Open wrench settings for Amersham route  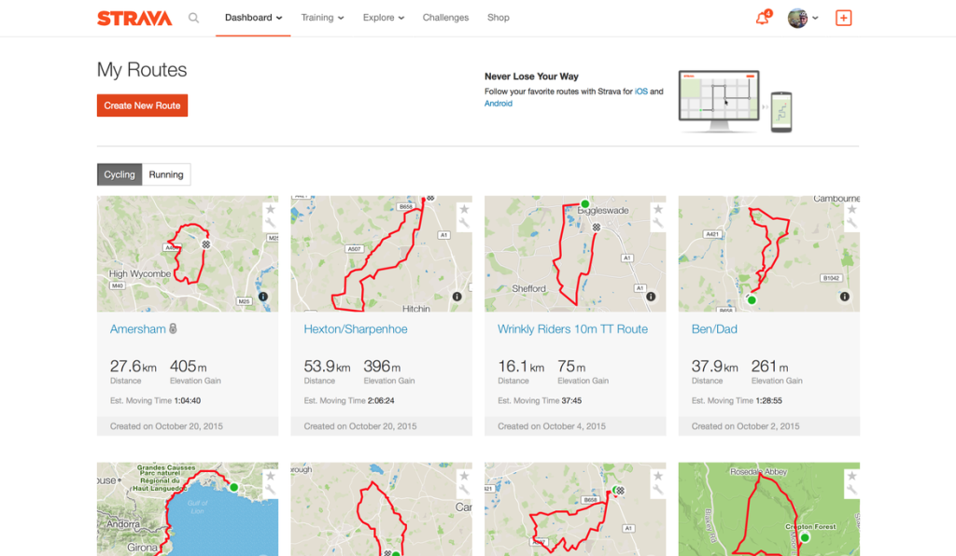(270, 224)
